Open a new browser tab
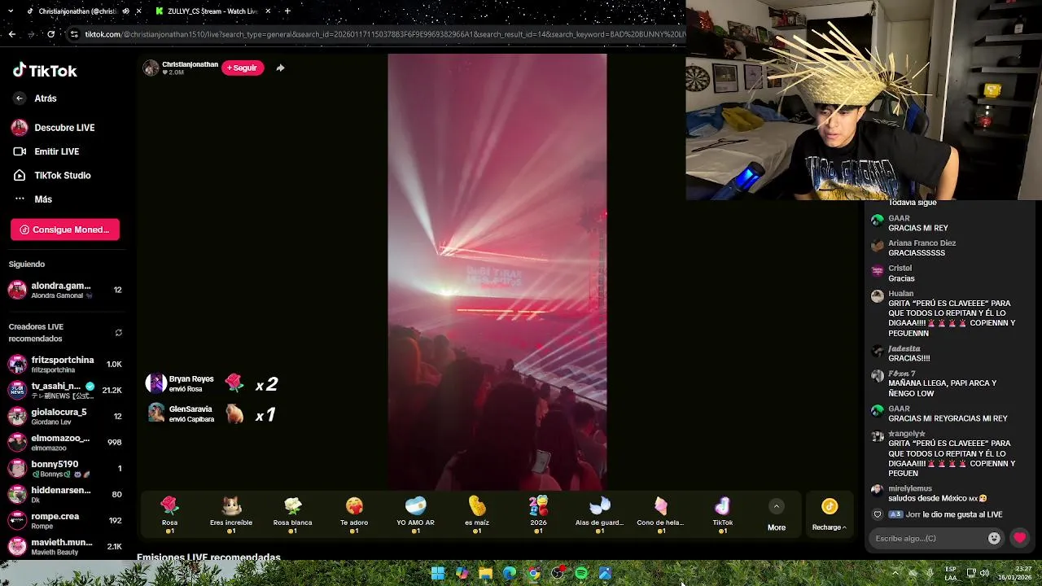Image resolution: width=1042 pixels, height=586 pixels. tap(287, 11)
